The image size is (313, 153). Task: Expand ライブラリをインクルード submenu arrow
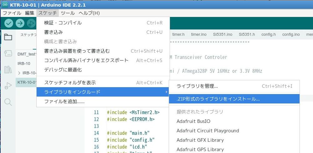click(166, 92)
